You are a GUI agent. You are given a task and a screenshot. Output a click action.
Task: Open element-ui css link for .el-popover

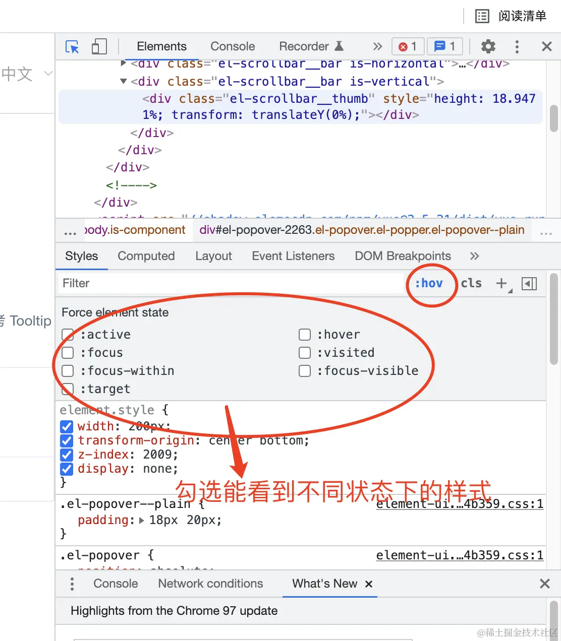[460, 555]
